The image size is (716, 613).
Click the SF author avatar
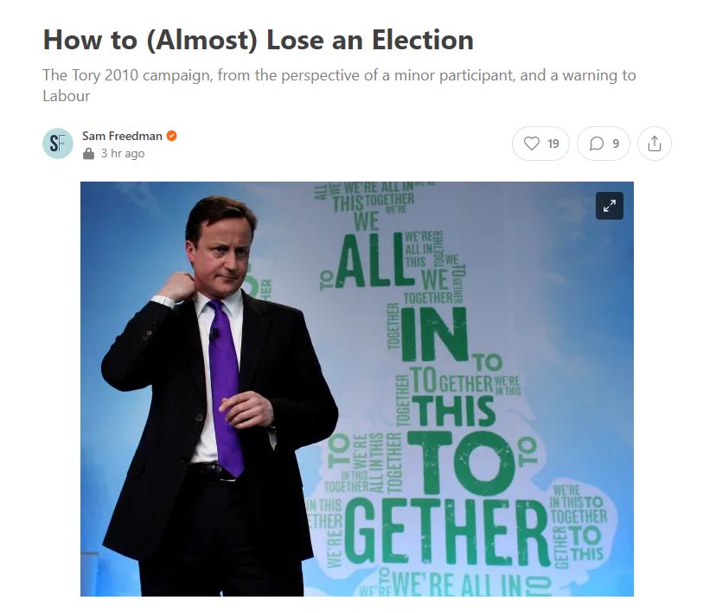pos(58,144)
